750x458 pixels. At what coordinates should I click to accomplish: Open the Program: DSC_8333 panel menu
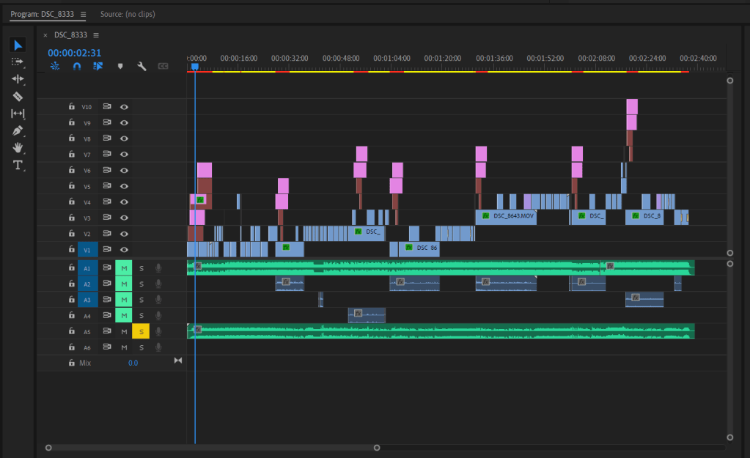83,14
